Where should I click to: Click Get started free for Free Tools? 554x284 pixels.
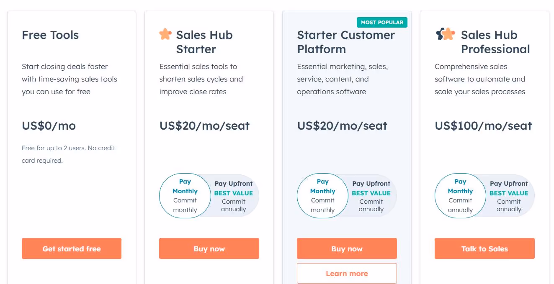pos(71,248)
